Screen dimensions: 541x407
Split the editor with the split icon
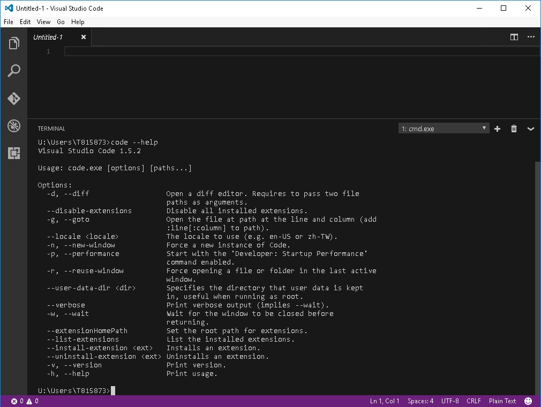(514, 37)
